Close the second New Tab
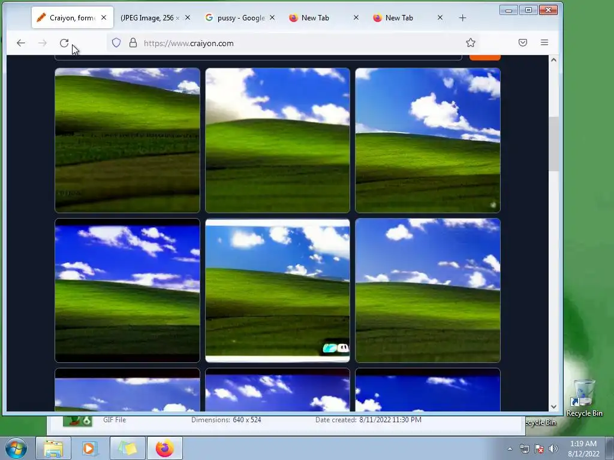The height and width of the screenshot is (460, 614). [440, 17]
